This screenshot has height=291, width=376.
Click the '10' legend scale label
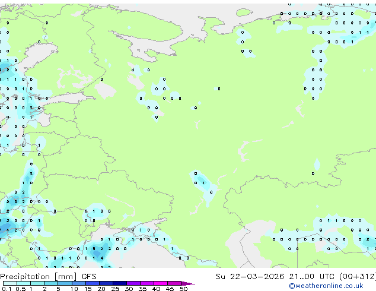tap(74, 289)
